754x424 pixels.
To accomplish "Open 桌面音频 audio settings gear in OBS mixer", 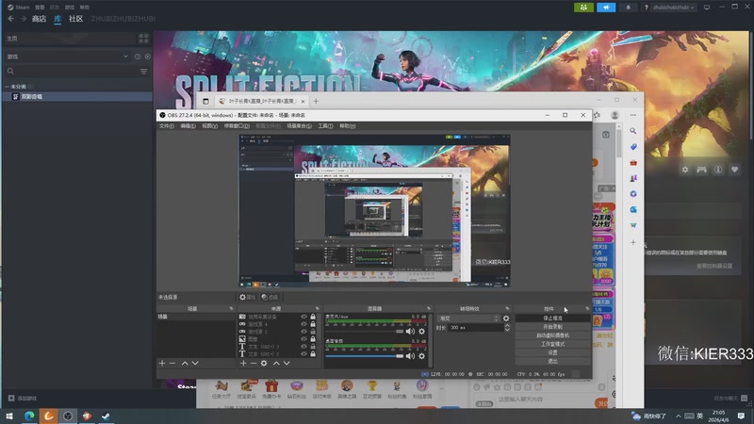I will (421, 356).
